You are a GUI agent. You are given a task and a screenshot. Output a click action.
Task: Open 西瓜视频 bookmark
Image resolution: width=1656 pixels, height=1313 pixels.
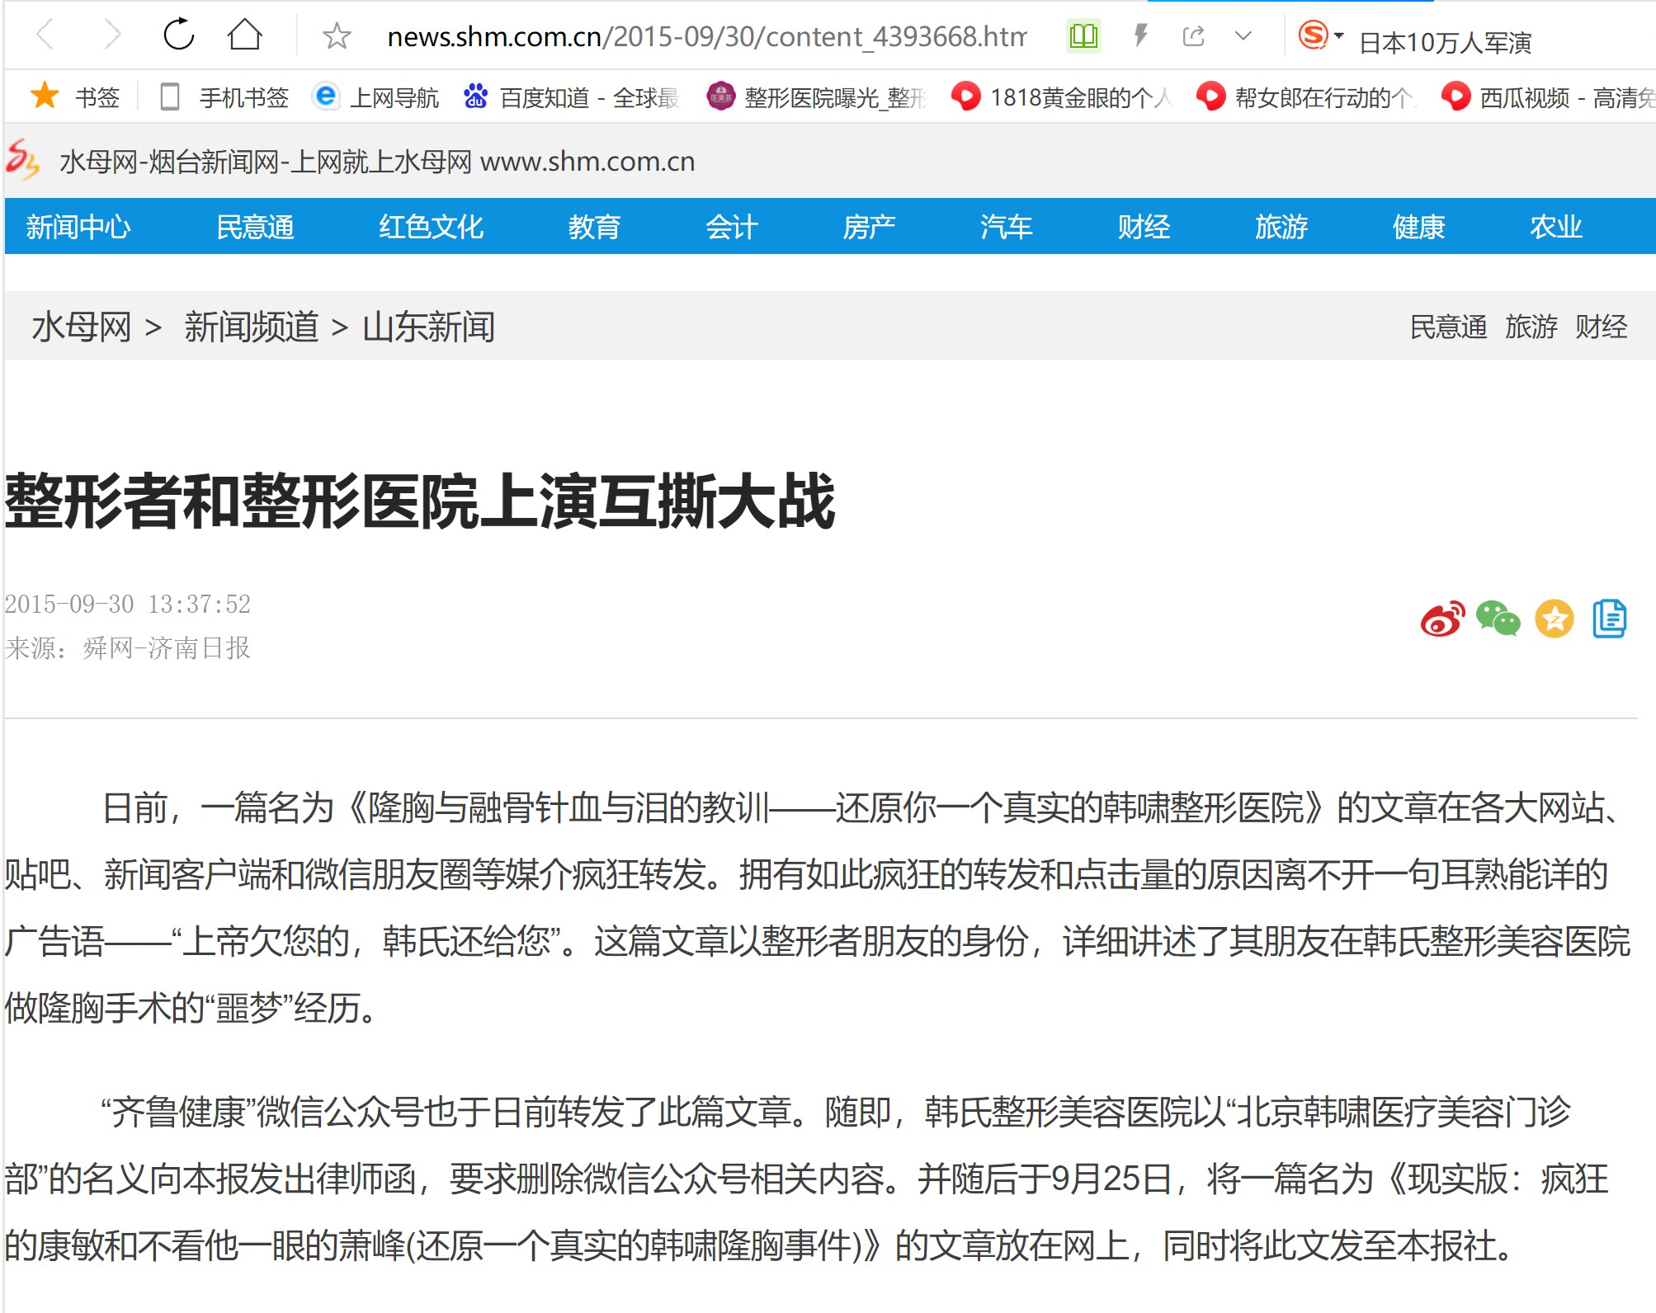click(1548, 97)
